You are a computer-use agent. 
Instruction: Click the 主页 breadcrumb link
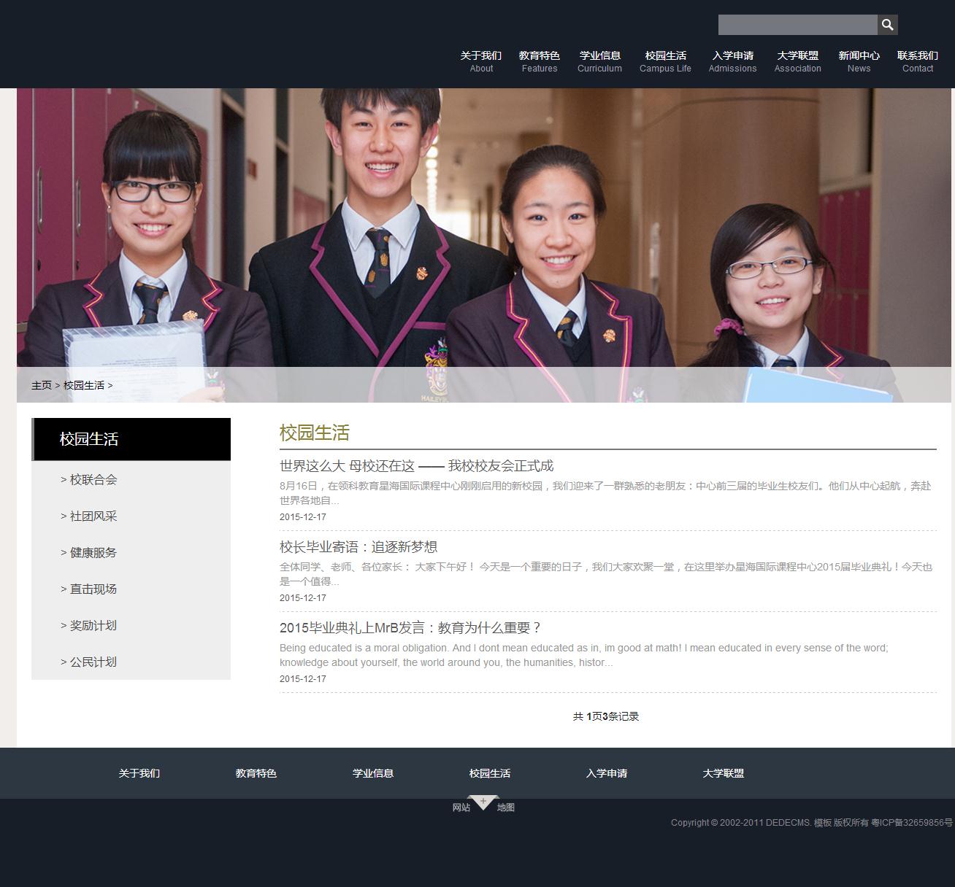coord(42,385)
